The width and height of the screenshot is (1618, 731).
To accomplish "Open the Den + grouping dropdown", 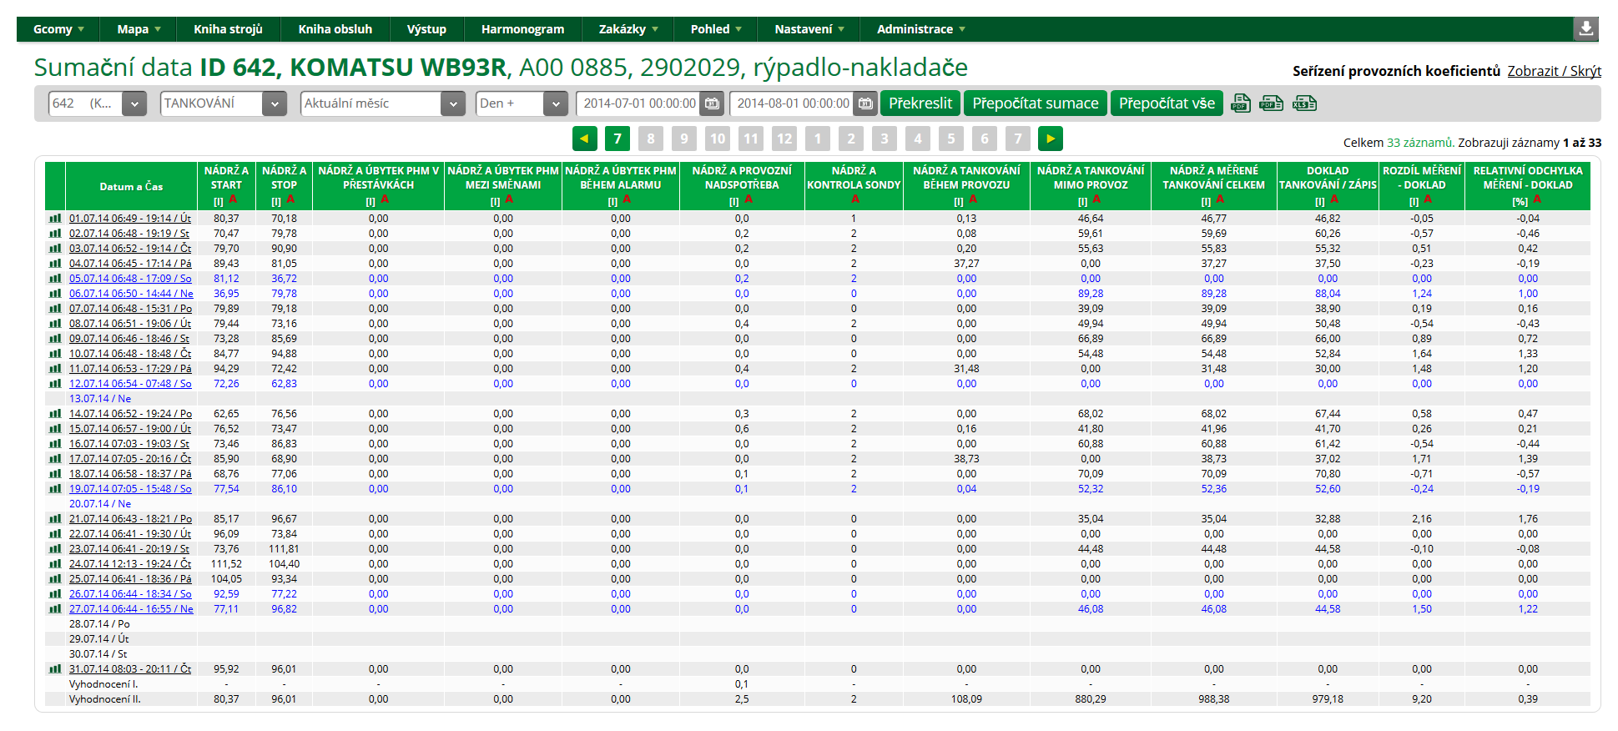I will pos(522,103).
